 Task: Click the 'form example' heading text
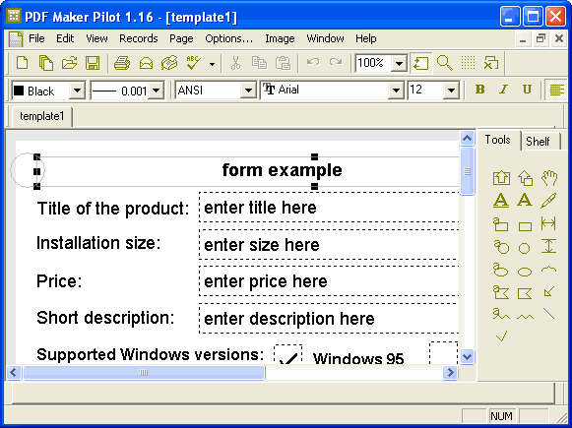point(282,170)
